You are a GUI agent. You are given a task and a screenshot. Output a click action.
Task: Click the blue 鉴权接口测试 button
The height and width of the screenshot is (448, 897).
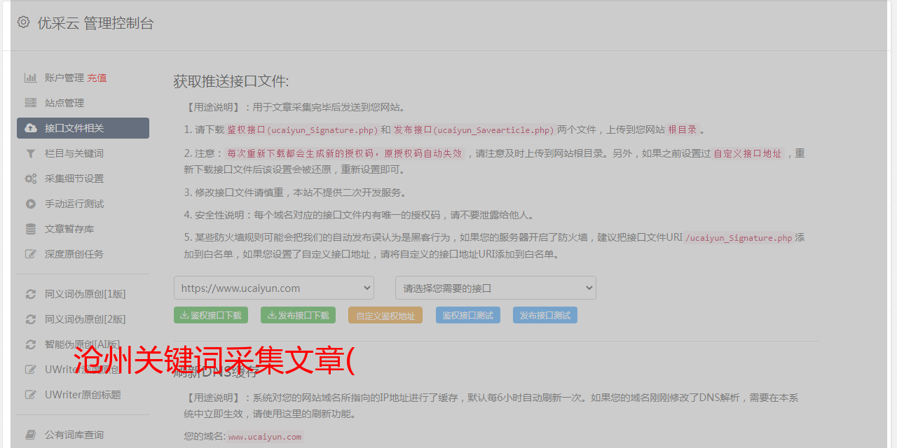pos(468,315)
